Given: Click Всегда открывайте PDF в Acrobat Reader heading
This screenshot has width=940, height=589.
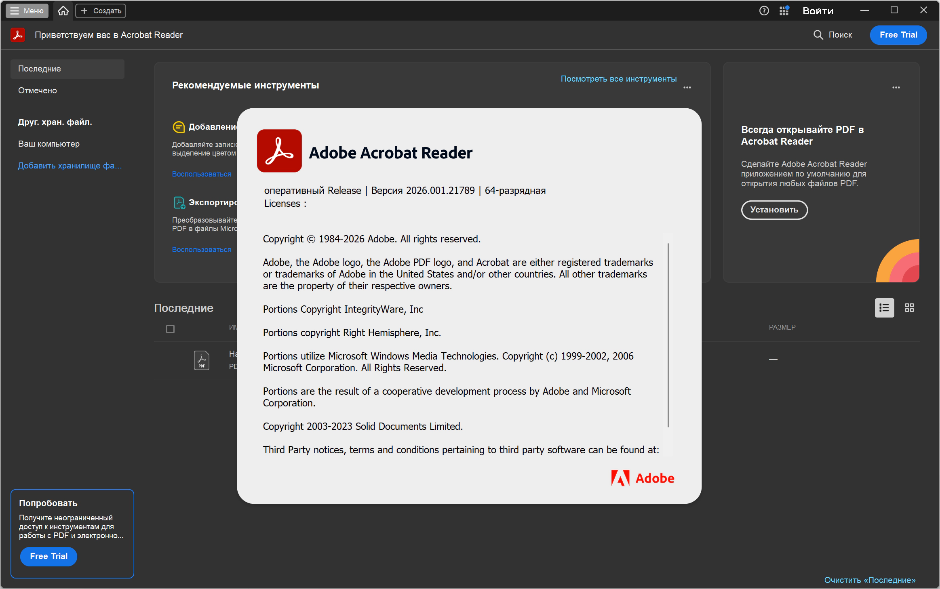Looking at the screenshot, I should tap(802, 135).
